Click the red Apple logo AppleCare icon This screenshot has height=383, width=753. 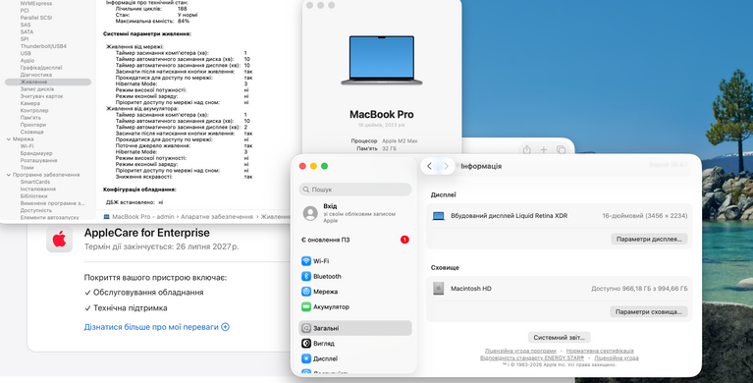tap(59, 239)
